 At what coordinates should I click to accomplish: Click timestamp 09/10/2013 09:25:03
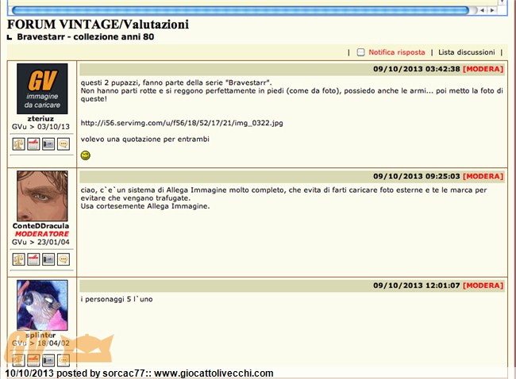coord(417,176)
